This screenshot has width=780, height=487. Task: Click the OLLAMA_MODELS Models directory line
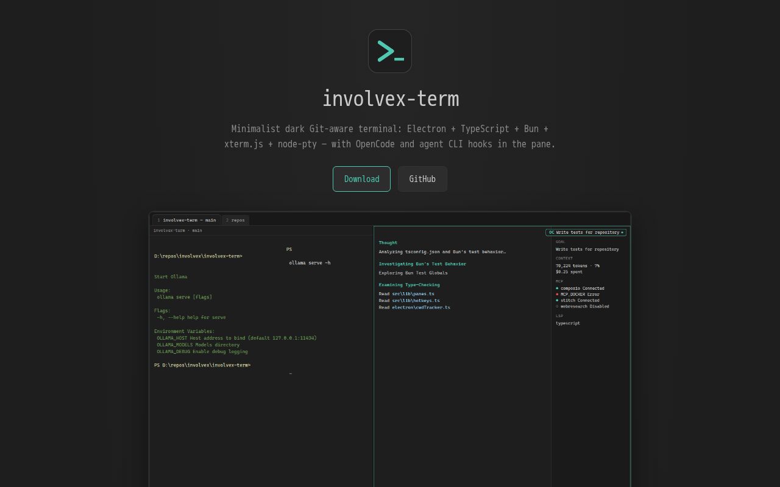click(x=198, y=345)
